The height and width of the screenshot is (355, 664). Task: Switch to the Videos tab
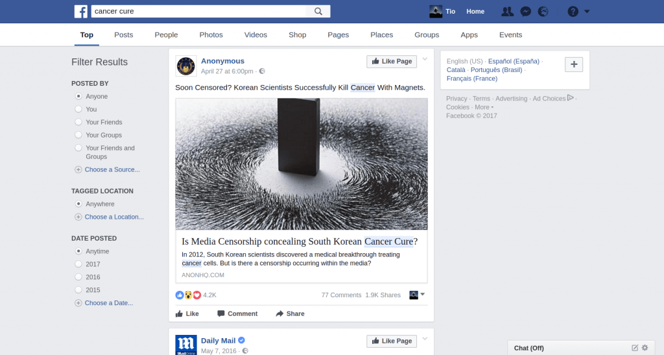point(255,35)
